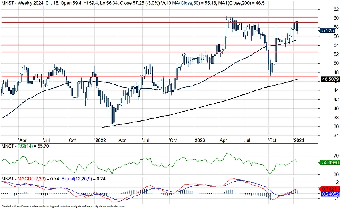Click the 2023 year label on time axis
The height and width of the screenshot is (208, 340).
tap(199, 140)
